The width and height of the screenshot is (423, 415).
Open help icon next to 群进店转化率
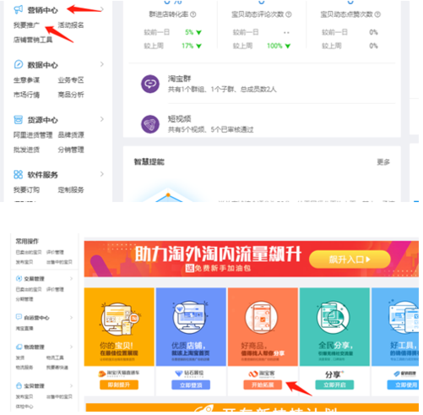coord(193,14)
